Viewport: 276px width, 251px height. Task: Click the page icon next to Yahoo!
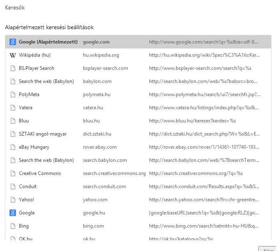tap(13, 200)
